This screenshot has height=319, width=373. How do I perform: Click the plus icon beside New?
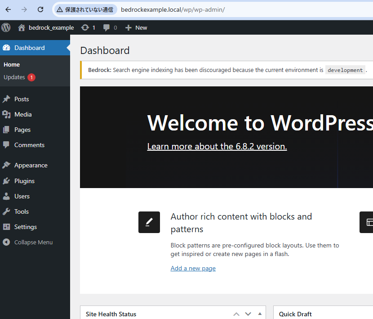(x=128, y=27)
